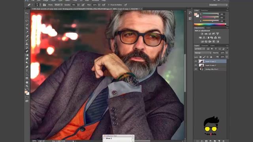This screenshot has height=142, width=253.
Task: Select the Dodge tool
Action: coord(27,63)
